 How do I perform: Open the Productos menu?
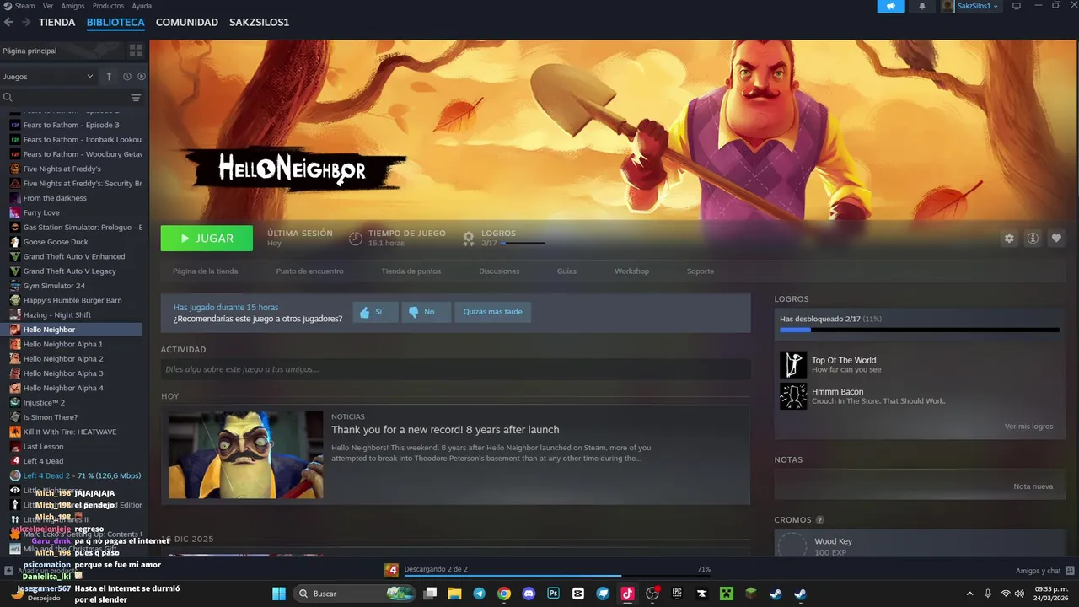click(x=108, y=6)
